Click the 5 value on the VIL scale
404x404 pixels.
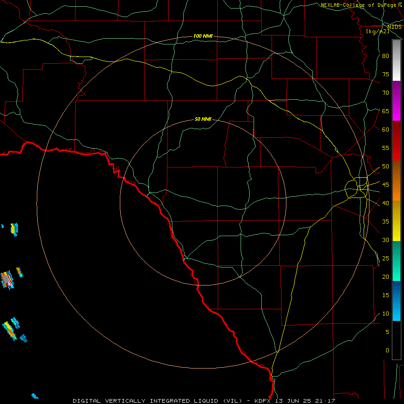(x=387, y=332)
